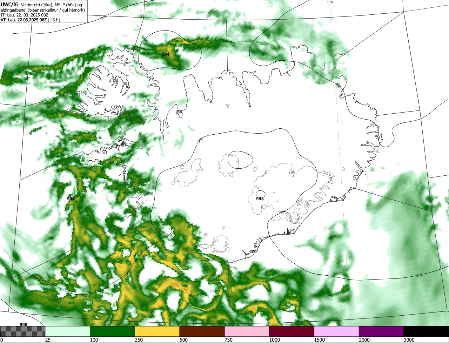Click the legend value label '0'
The height and width of the screenshot is (343, 449).
point(2,340)
